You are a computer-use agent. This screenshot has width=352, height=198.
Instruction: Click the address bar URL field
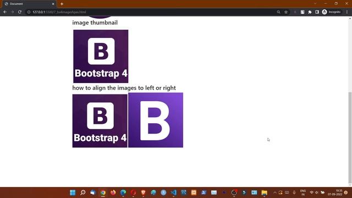pos(150,12)
